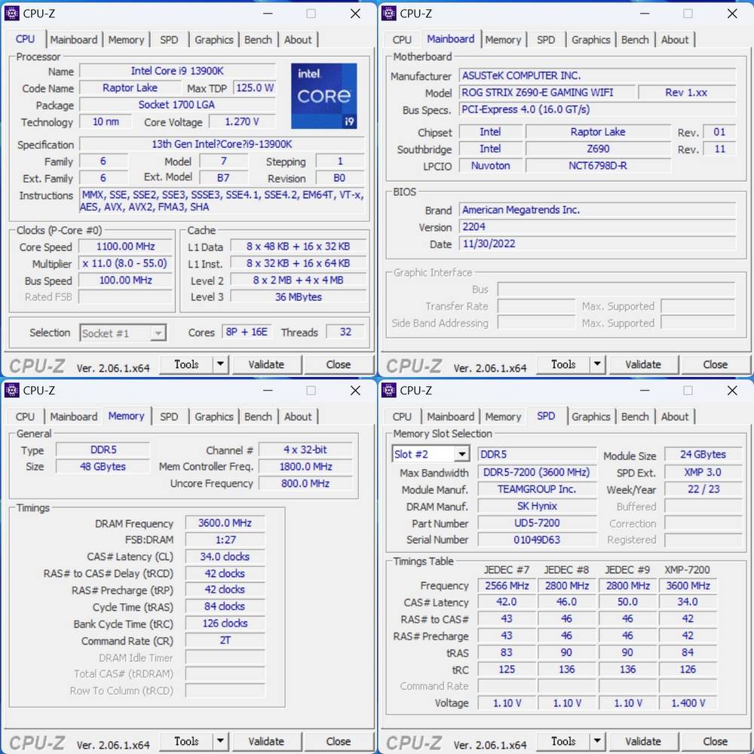Click motherboard model ROG STRIX Z690-E GAMING WIFI
The height and width of the screenshot is (754, 754).
(x=547, y=92)
